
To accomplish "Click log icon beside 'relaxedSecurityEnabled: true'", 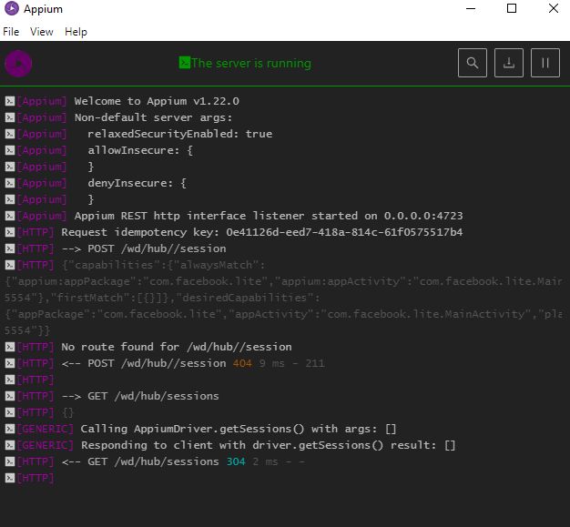I will [x=10, y=134].
